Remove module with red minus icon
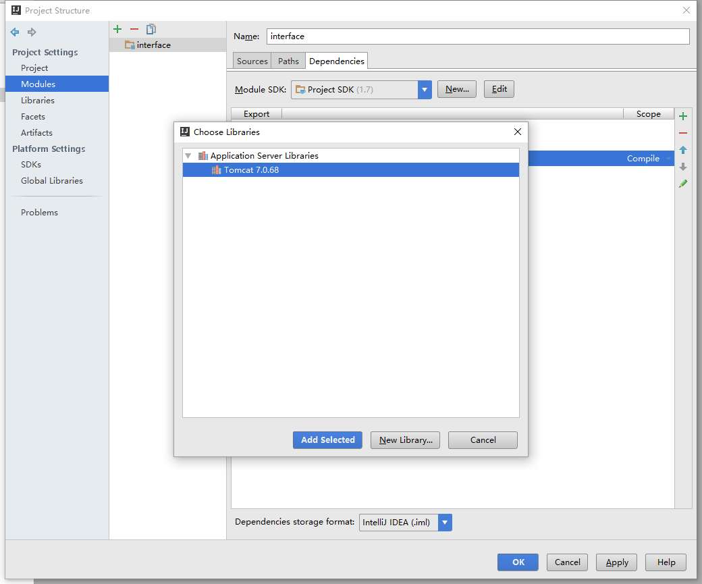 click(134, 29)
